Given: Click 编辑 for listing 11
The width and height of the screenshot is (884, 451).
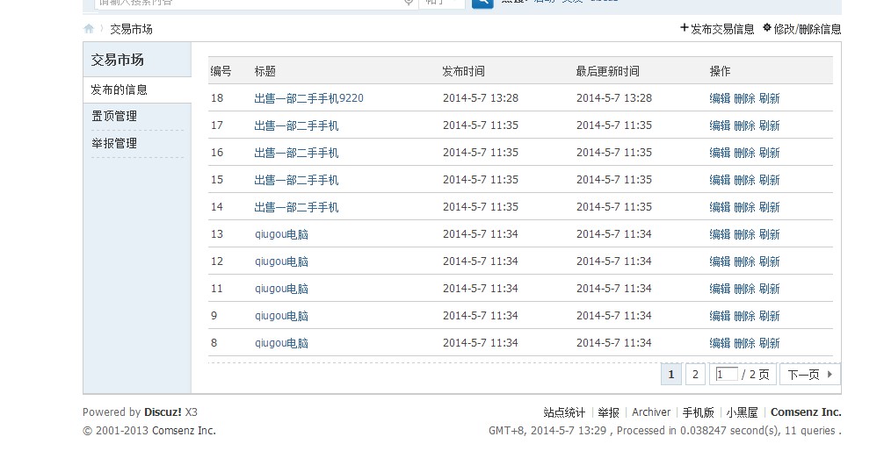Looking at the screenshot, I should pos(720,289).
